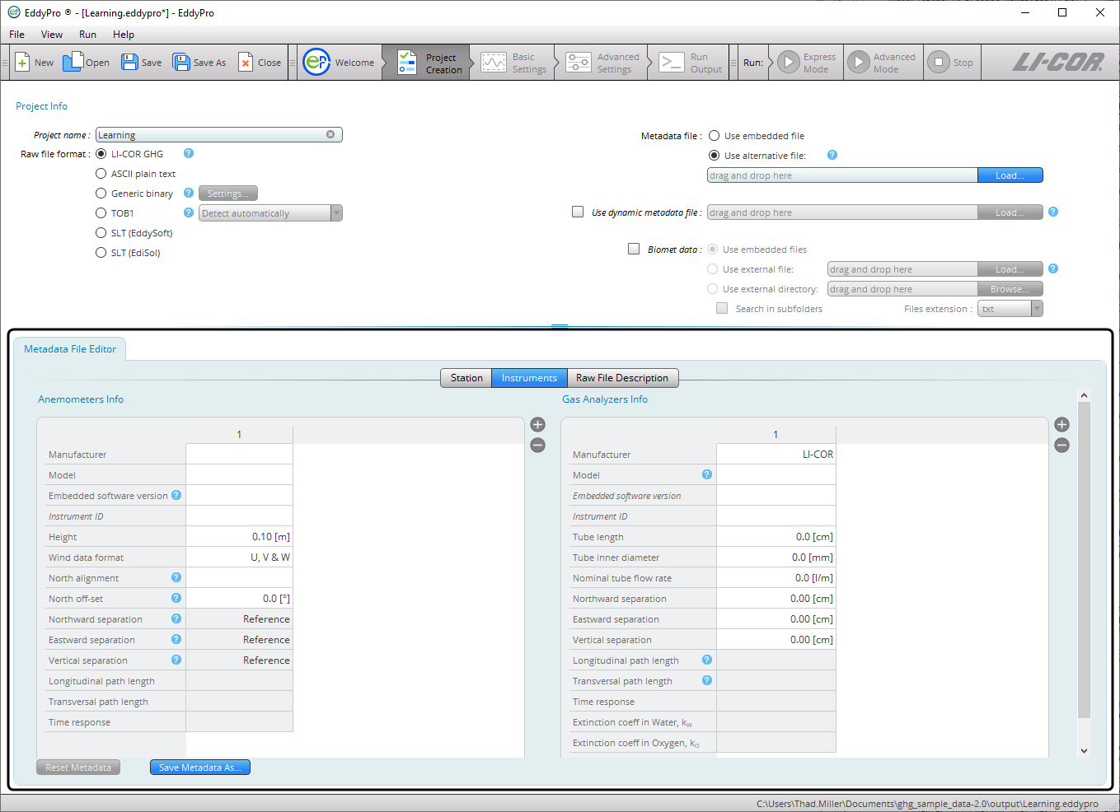This screenshot has width=1120, height=812.
Task: Choose Use alternative file option
Action: click(715, 156)
